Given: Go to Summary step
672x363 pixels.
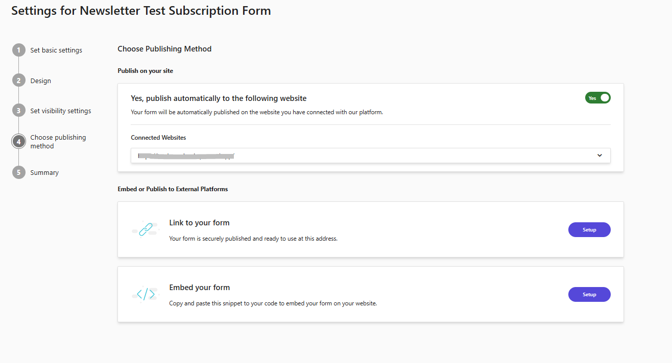Looking at the screenshot, I should pyautogui.click(x=44, y=172).
